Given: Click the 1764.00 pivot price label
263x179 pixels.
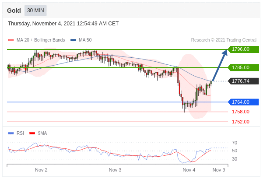Looking at the screenshot, I should coord(243,102).
